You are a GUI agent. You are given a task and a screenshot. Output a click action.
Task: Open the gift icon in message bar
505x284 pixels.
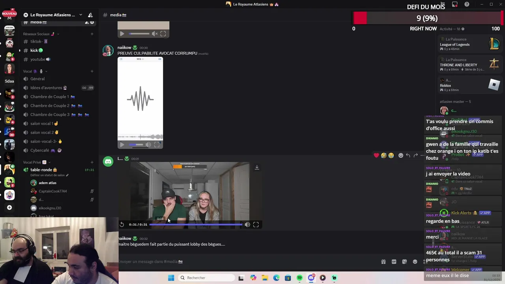click(x=383, y=262)
